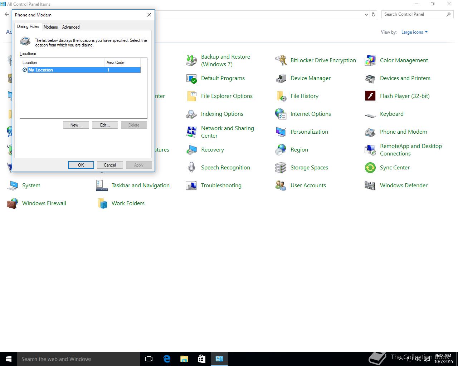Open Internet Options icon

point(281,114)
